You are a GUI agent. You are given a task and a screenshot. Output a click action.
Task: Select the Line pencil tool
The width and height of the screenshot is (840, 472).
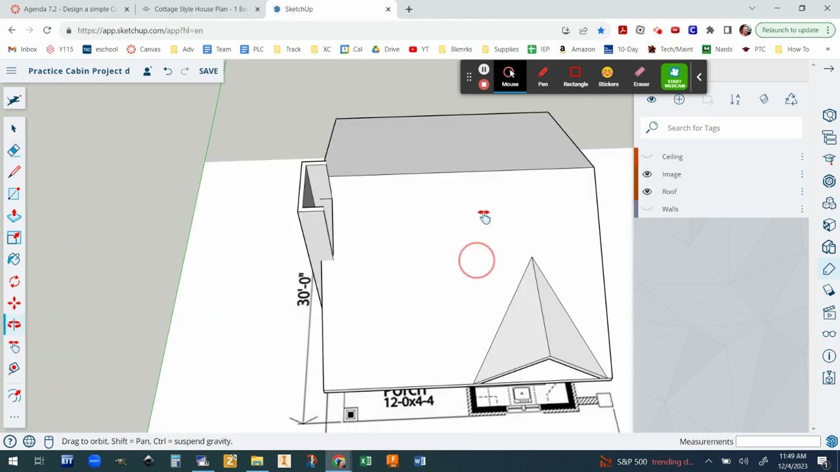point(14,172)
